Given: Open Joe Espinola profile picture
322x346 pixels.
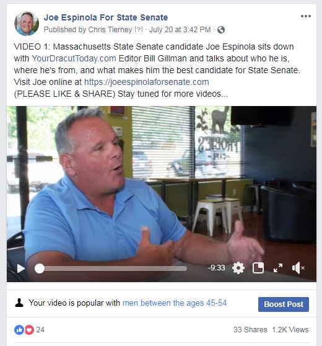Looking at the screenshot, I should coord(27,24).
